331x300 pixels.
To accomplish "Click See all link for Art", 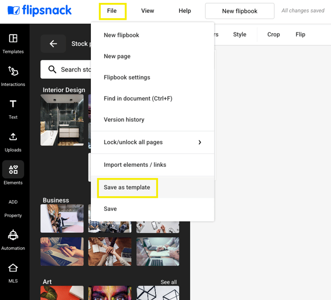I will (168, 282).
